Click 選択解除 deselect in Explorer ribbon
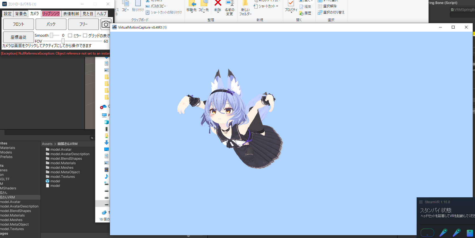 pyautogui.click(x=327, y=6)
